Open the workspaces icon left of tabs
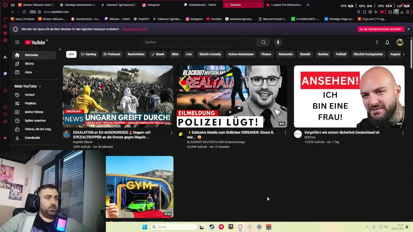This screenshot has height=232, width=413. tap(12, 5)
